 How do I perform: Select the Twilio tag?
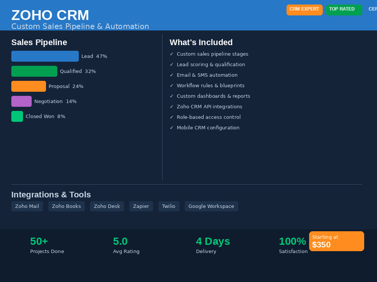[x=169, y=206]
